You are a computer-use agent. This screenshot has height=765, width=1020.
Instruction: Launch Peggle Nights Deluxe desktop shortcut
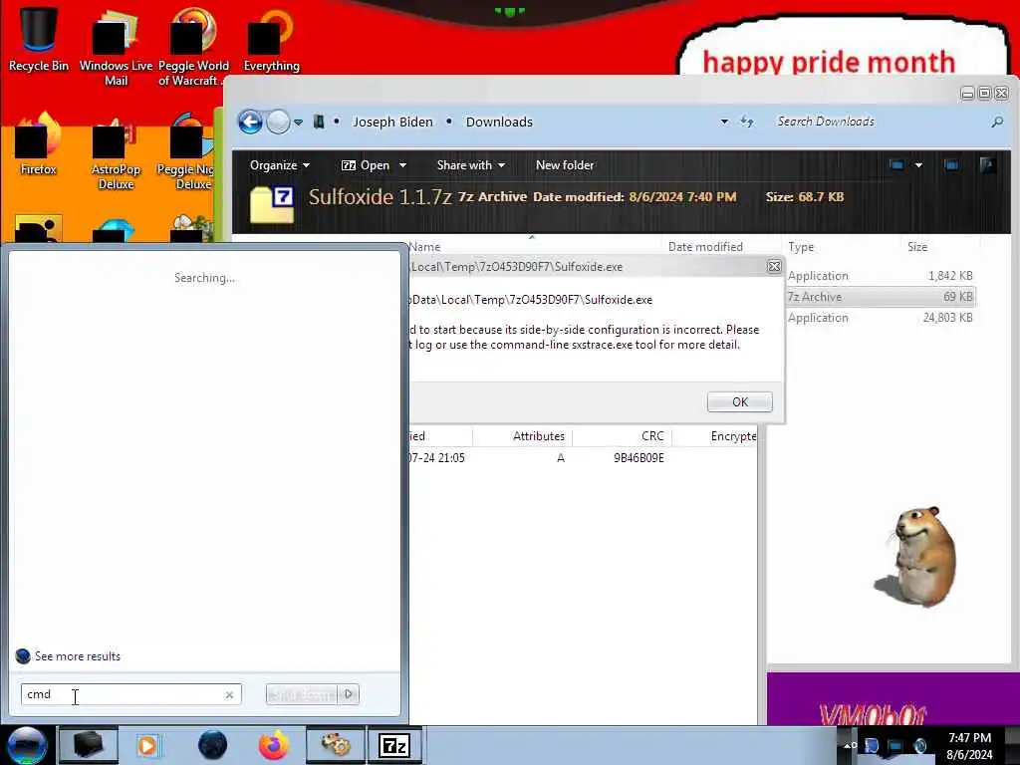pos(187,151)
